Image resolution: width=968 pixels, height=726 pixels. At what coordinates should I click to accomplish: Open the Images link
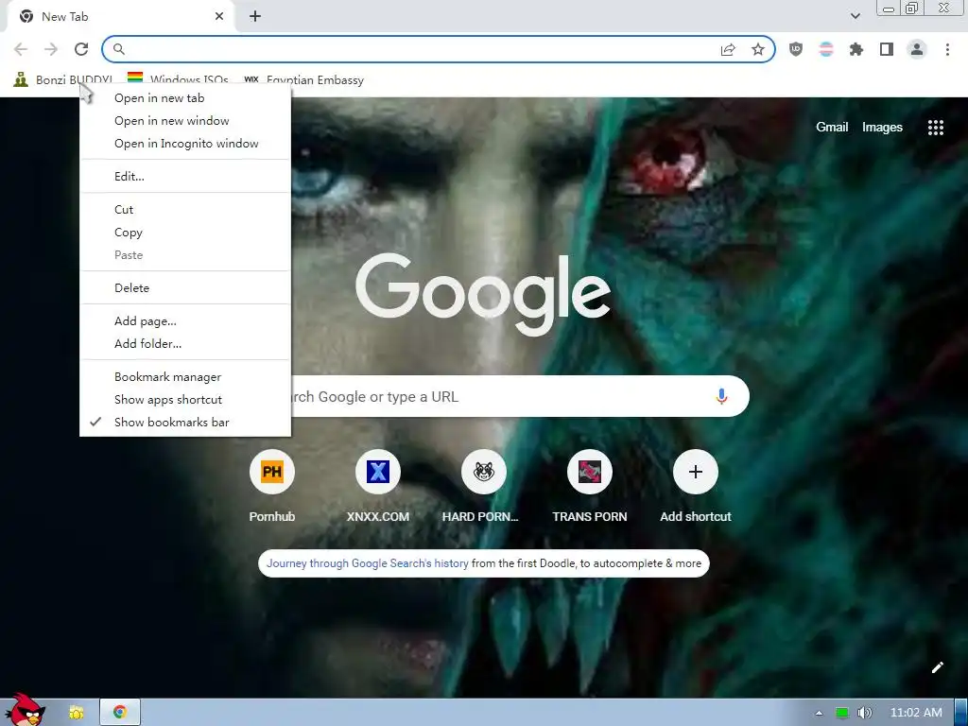tap(882, 128)
